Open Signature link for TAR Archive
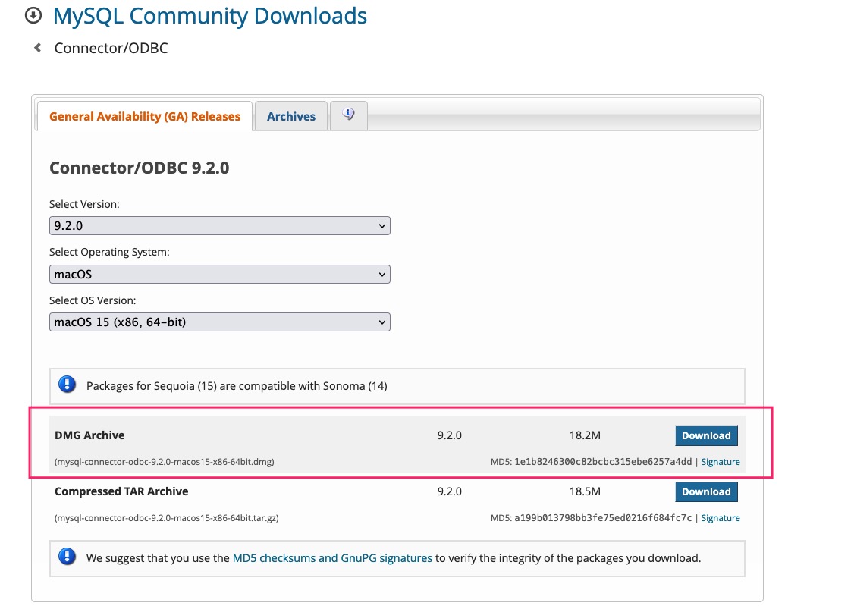Image resolution: width=854 pixels, height=606 pixels. tap(720, 518)
